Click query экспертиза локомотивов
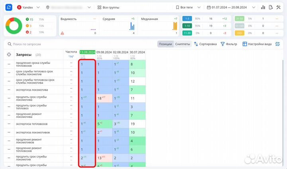This screenshot has width=287, height=169. pos(33,132)
